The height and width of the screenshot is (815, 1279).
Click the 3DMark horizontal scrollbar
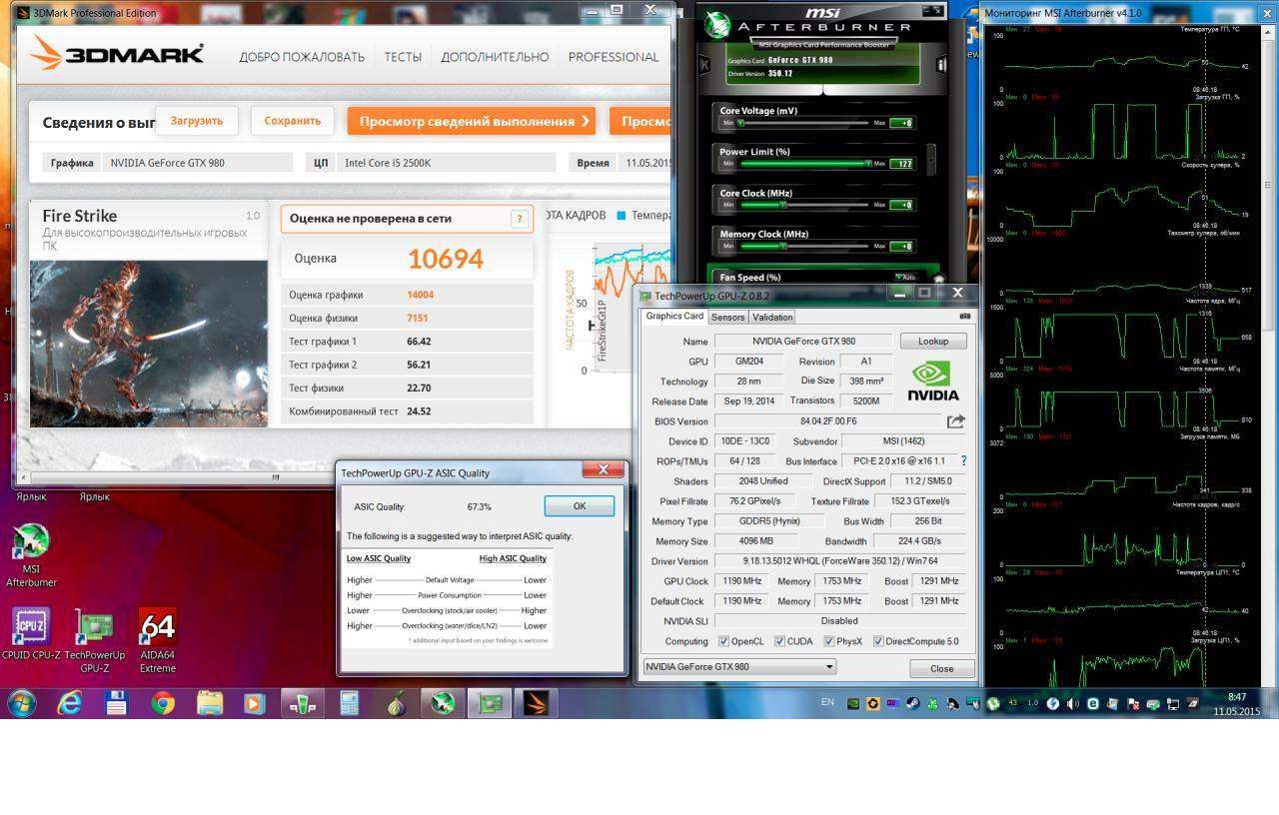tap(275, 477)
